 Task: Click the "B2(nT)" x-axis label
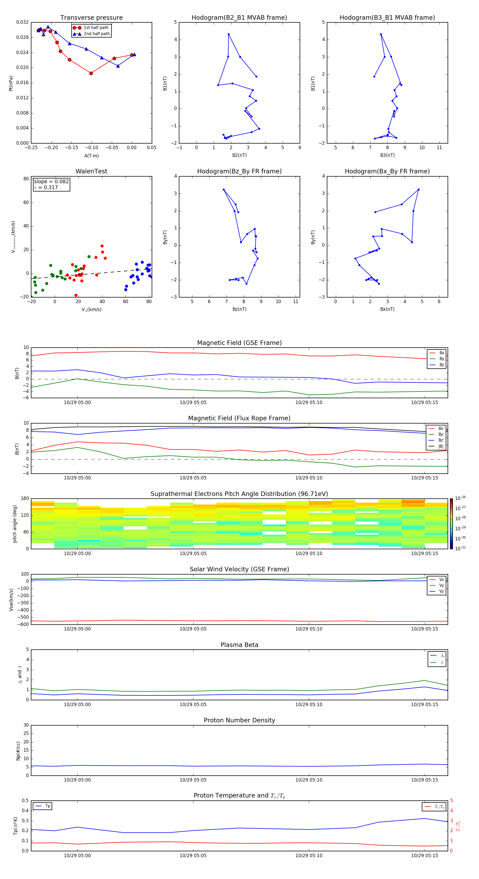239,155
